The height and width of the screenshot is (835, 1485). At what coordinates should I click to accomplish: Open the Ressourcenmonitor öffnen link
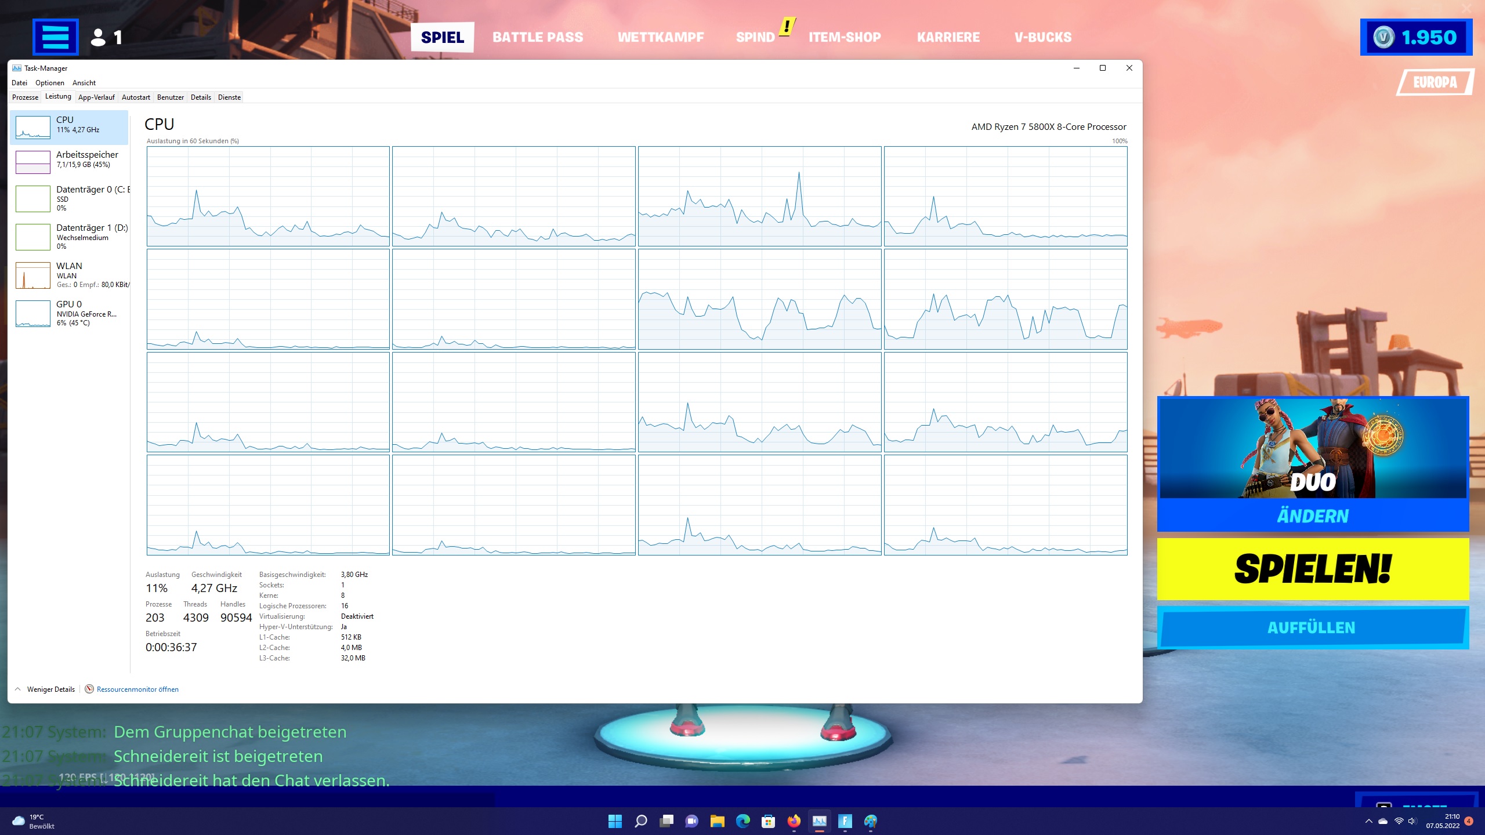137,689
